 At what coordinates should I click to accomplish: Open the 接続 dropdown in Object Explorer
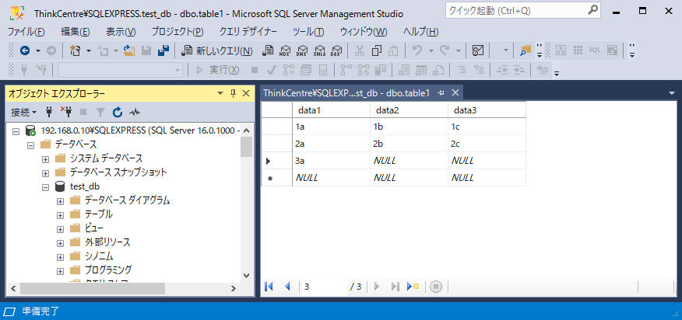point(23,112)
